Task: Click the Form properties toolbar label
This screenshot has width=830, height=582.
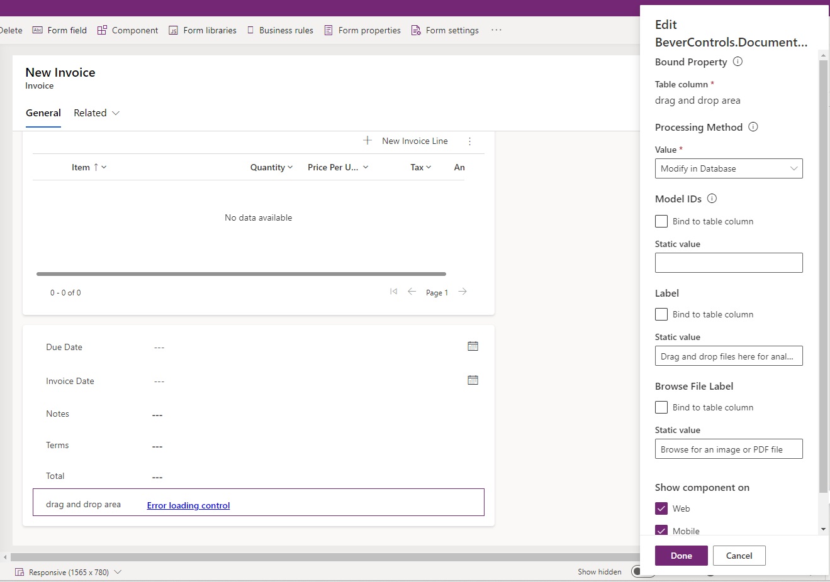Action: 369,30
